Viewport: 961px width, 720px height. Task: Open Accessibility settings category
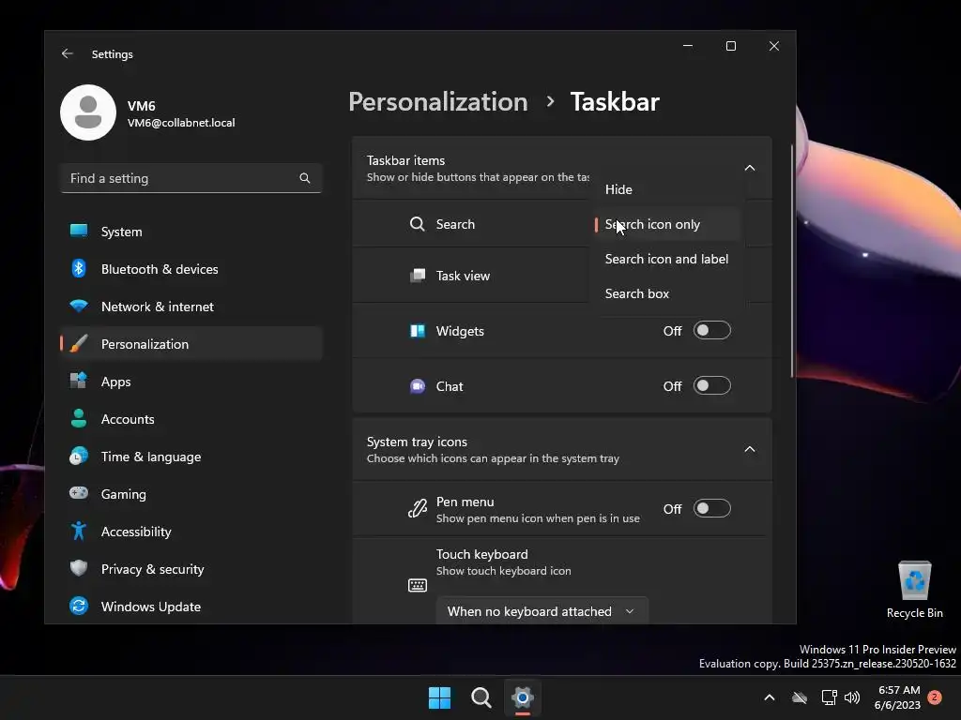191,532
